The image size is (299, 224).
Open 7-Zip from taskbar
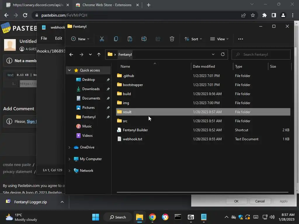coord(191,217)
